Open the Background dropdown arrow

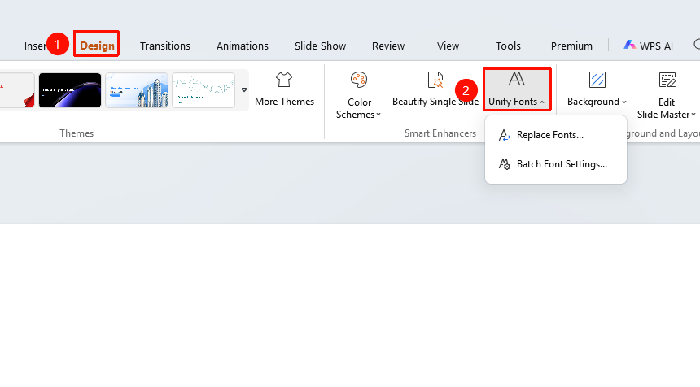pyautogui.click(x=624, y=102)
